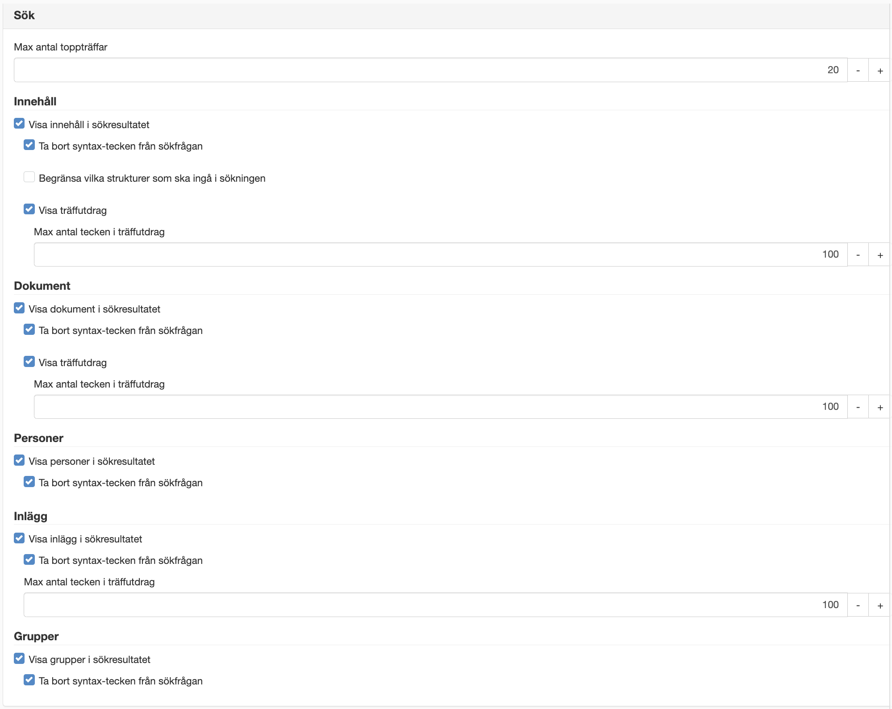Decrease Max antal toppträffar with minus button

click(858, 70)
